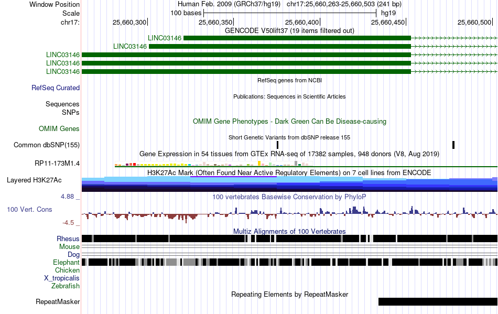This screenshot has height=314, width=498.
Task: Click the 'Human Feb. 2009 (GRCh37/hg19)' assembly text
Action: click(x=229, y=4)
